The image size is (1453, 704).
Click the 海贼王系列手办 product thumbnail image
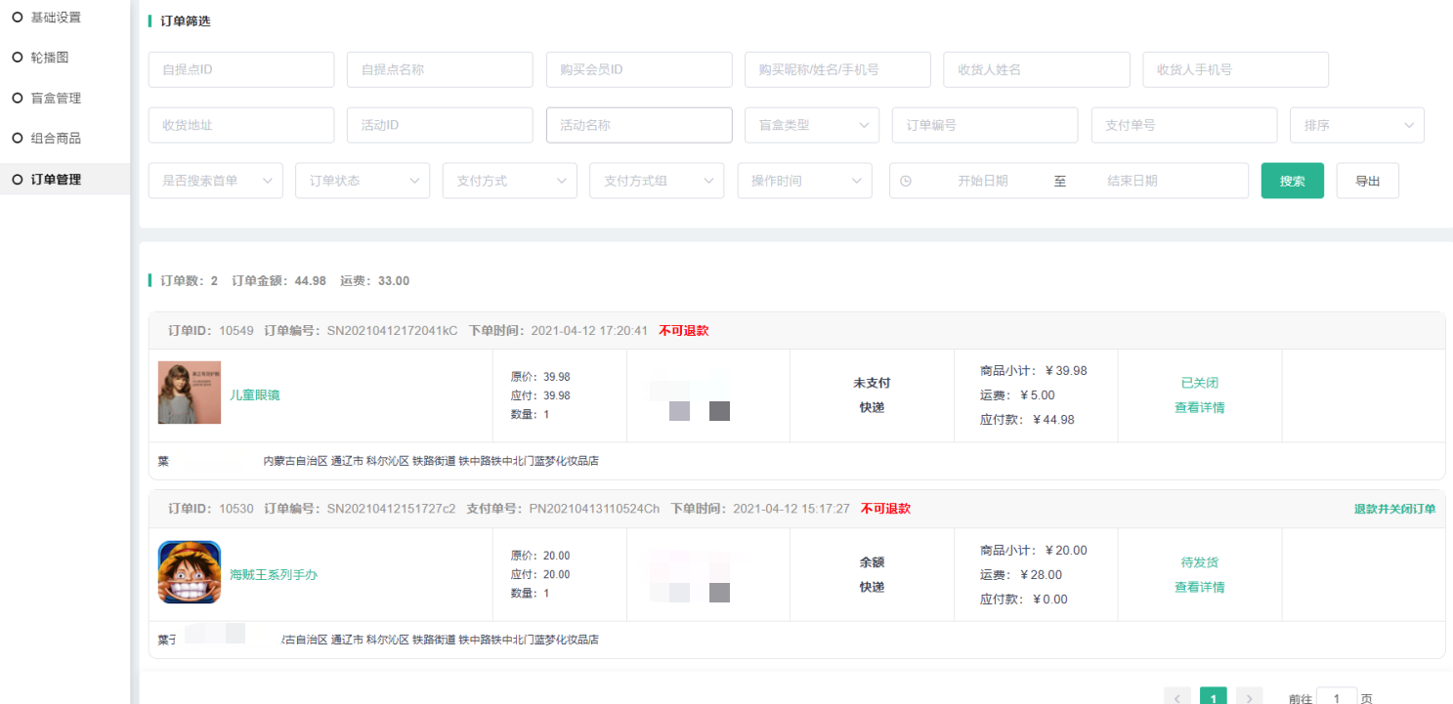click(190, 573)
